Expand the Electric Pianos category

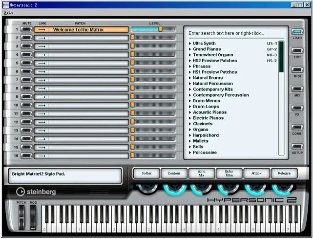(x=190, y=118)
